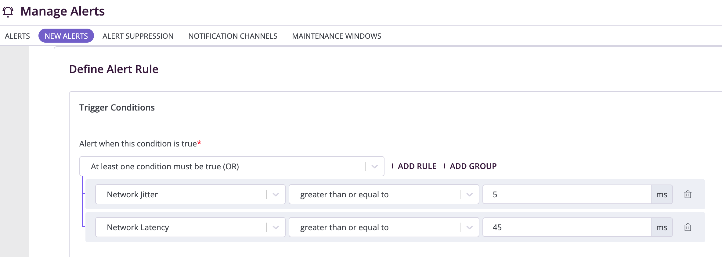Go to NOTIFICATION CHANNELS tab
The width and height of the screenshot is (722, 257).
click(x=233, y=36)
